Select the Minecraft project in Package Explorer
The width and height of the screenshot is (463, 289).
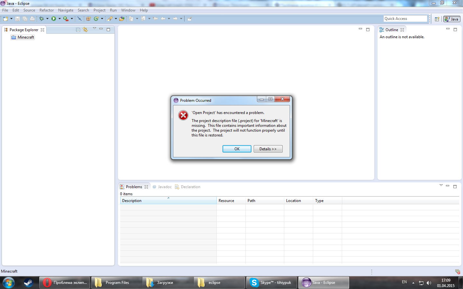coord(23,37)
